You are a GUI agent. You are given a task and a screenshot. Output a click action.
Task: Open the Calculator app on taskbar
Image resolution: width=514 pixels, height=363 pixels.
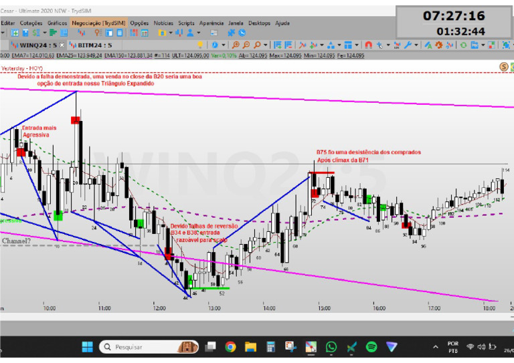click(270, 347)
